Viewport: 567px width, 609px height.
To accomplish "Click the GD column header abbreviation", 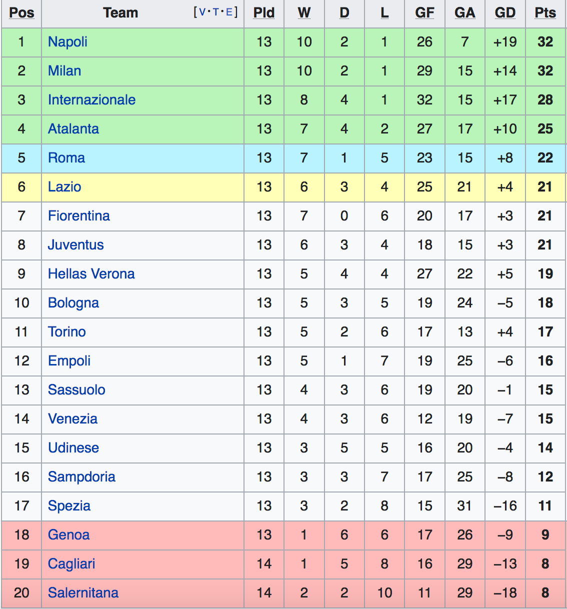I will tap(505, 13).
